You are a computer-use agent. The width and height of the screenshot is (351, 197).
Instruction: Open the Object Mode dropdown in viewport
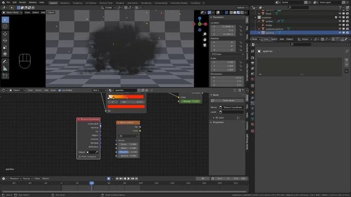click(13, 13)
